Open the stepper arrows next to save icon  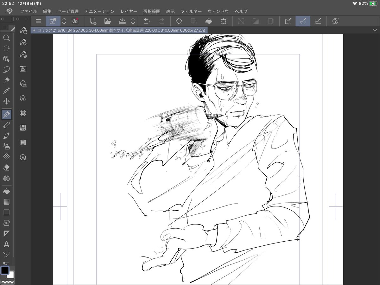(133, 21)
